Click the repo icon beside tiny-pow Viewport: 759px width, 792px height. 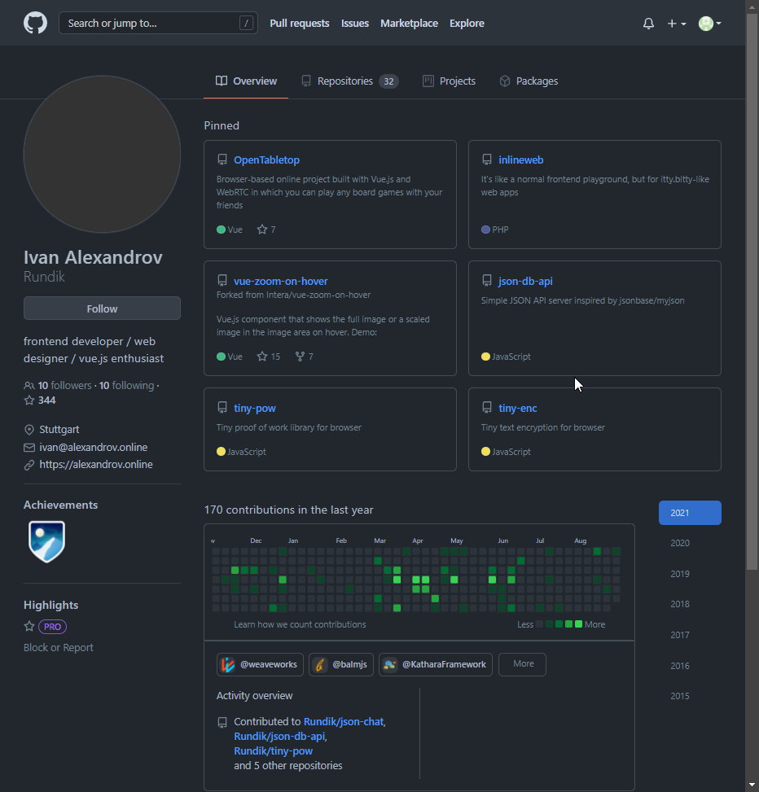tap(222, 408)
